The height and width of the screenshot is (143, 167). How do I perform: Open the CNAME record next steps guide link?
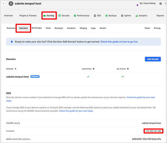point(76,111)
